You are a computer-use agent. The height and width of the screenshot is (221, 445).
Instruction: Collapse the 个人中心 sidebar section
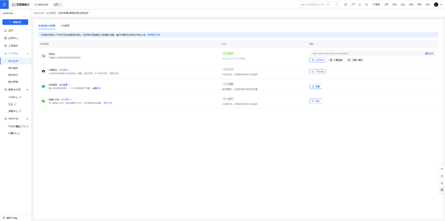(x=27, y=54)
